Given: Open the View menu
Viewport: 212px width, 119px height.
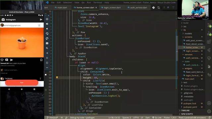Looking at the screenshot, I should [77, 2].
